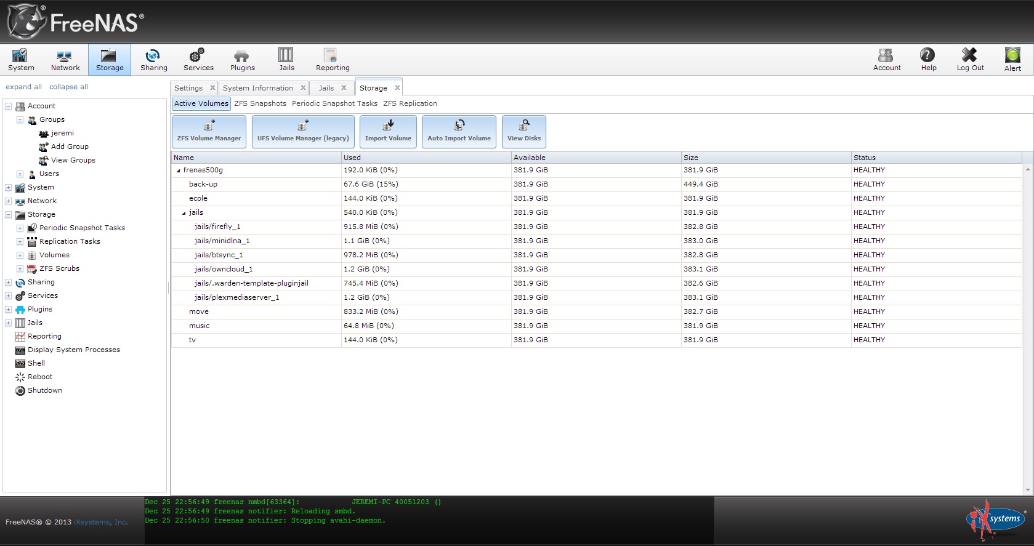
Task: Open Auto Import Volume
Action: [x=459, y=131]
